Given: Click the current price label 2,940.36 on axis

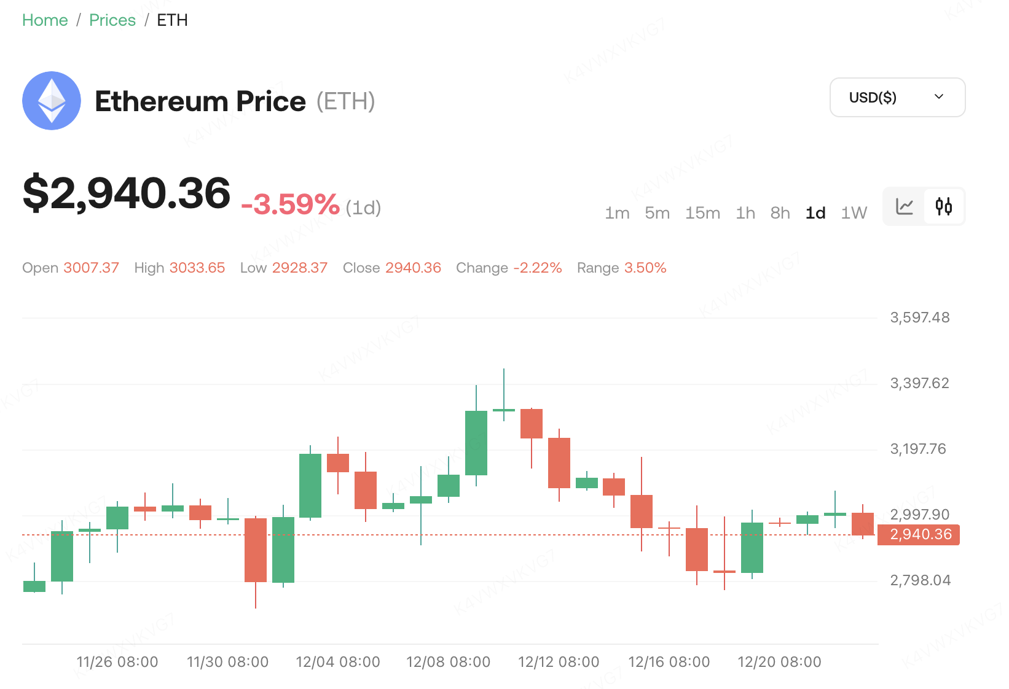Looking at the screenshot, I should [920, 534].
